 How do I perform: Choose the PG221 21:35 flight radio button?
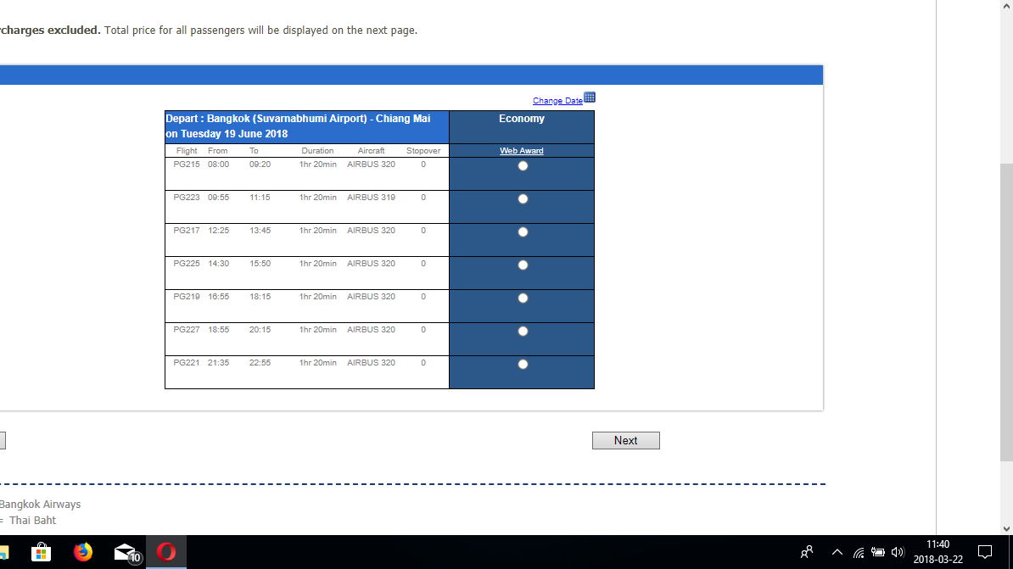pyautogui.click(x=523, y=365)
